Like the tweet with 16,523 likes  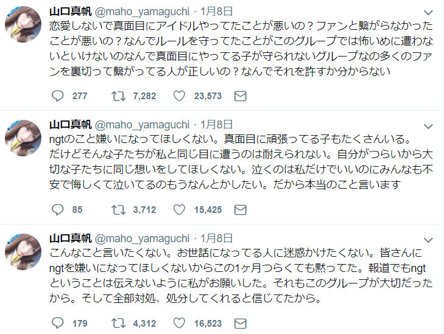click(x=180, y=323)
